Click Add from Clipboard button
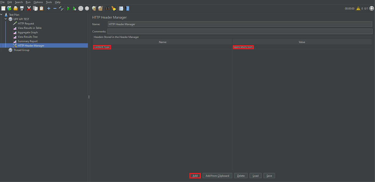375x182 pixels. tap(217, 176)
